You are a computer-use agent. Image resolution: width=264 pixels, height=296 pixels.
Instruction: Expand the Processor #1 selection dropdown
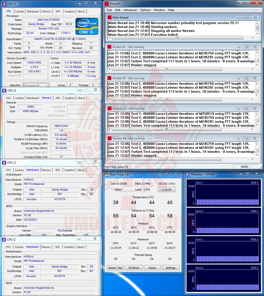tap(36, 85)
